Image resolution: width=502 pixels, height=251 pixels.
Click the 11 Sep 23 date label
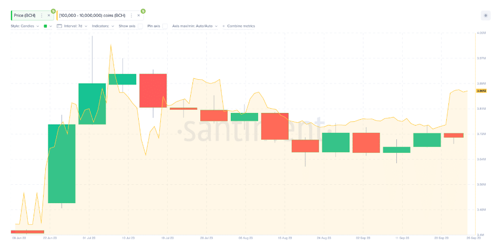click(402, 238)
